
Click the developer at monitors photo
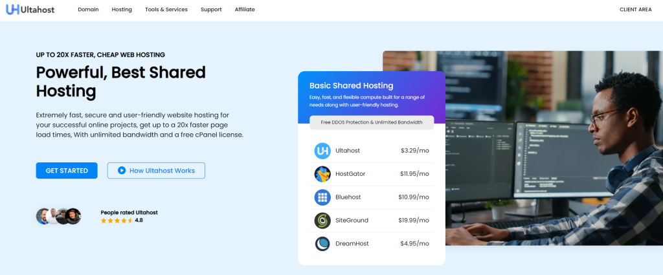tap(554, 148)
